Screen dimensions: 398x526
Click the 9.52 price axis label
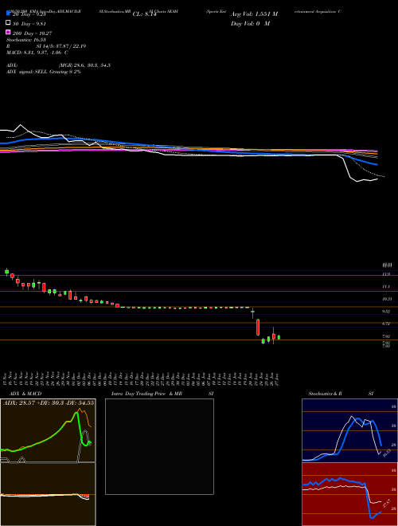coord(386,312)
